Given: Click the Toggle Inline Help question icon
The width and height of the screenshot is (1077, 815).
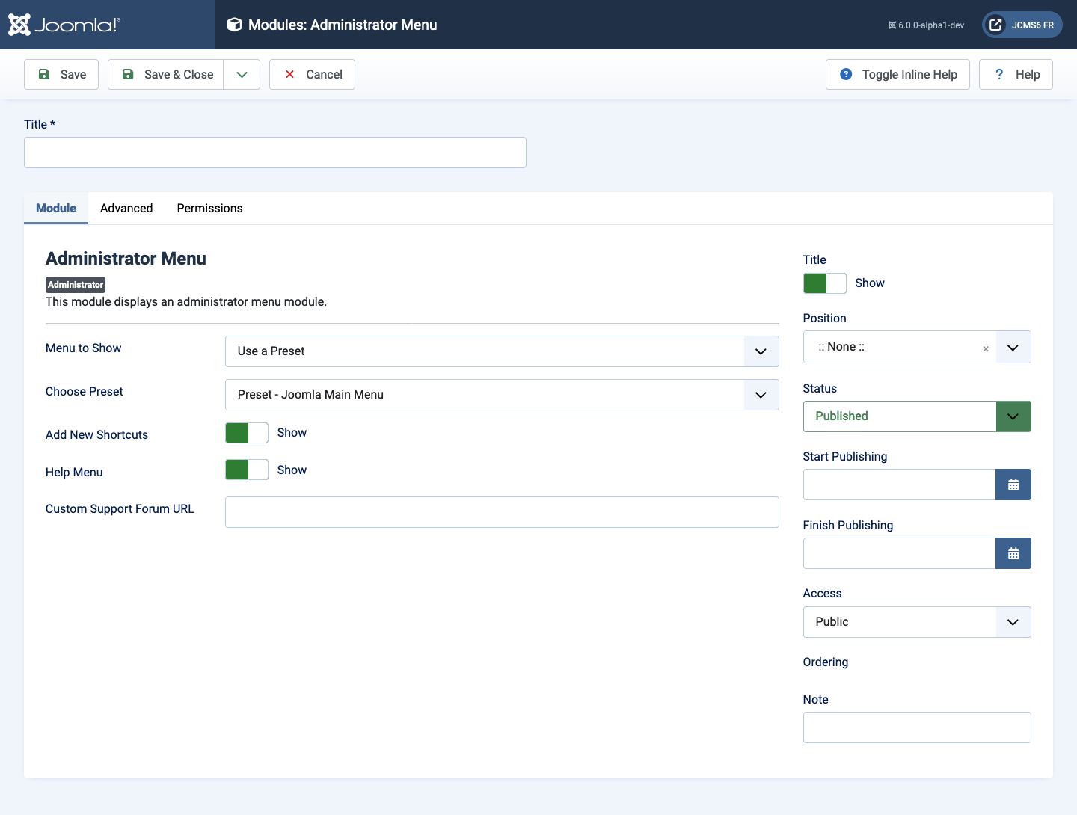Looking at the screenshot, I should pyautogui.click(x=846, y=74).
